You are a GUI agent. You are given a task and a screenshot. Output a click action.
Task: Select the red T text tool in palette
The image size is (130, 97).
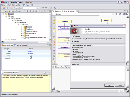pyautogui.click(x=54, y=31)
